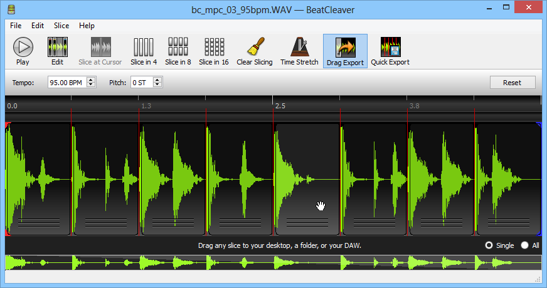Select the eighth and last waveform slice
Screen dimensions: 547x288
coord(508,179)
